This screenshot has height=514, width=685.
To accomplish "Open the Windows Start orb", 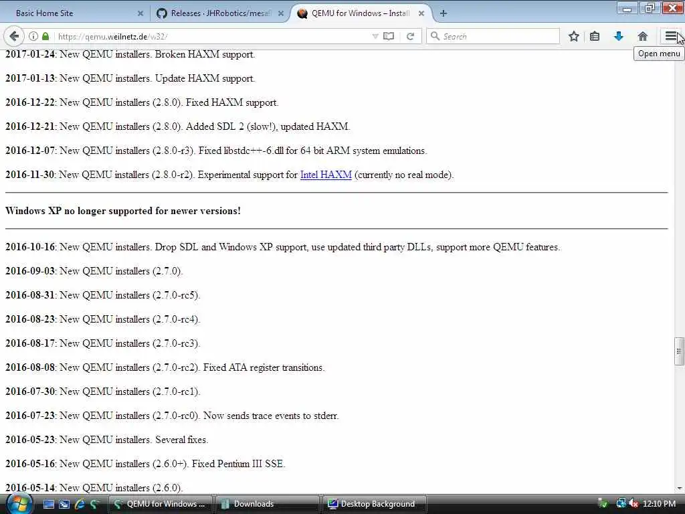I will (x=18, y=504).
